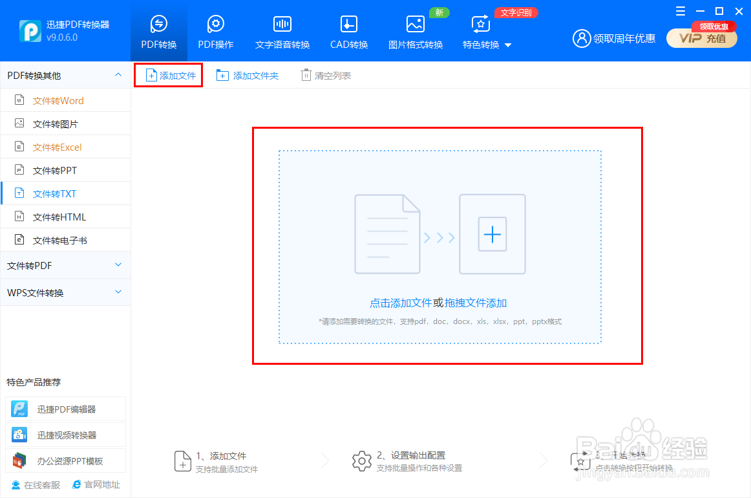The width and height of the screenshot is (751, 498).
Task: Open 在线客服 online support
Action: [x=36, y=485]
